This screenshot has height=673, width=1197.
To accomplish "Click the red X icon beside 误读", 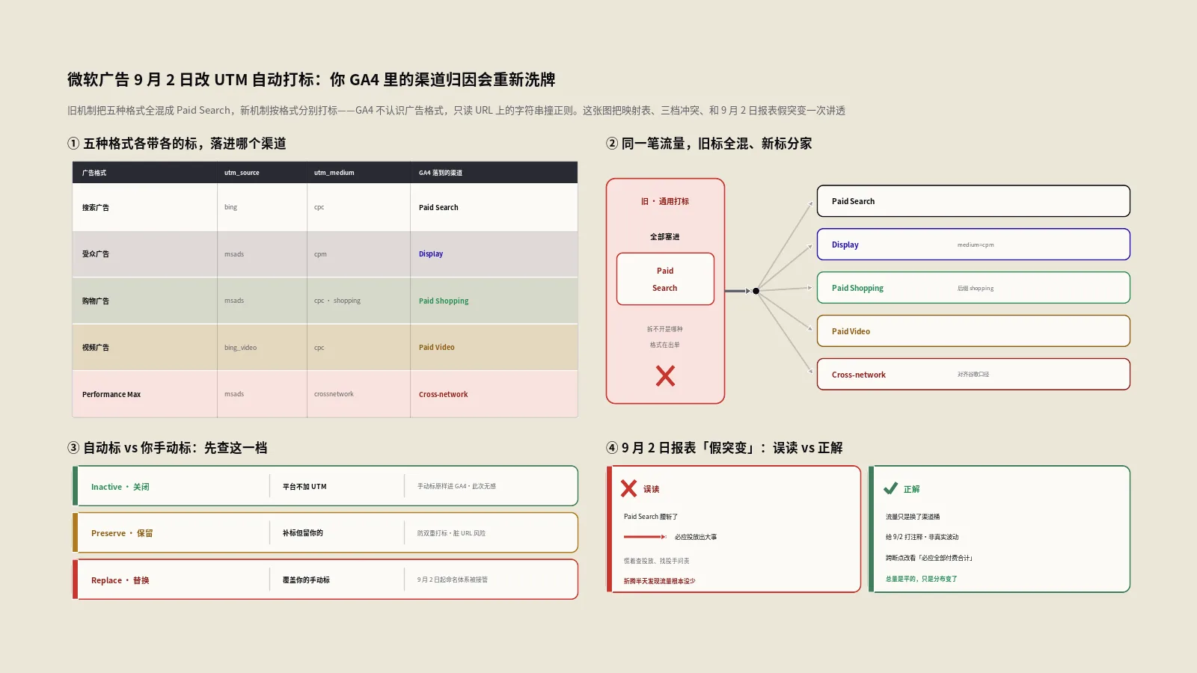I will 628,488.
